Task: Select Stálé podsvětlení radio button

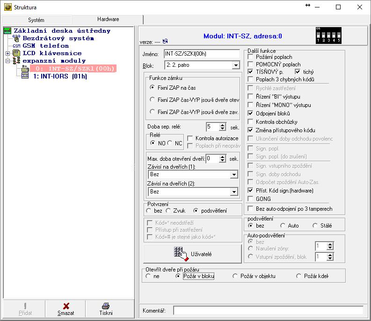Action: click(315, 226)
